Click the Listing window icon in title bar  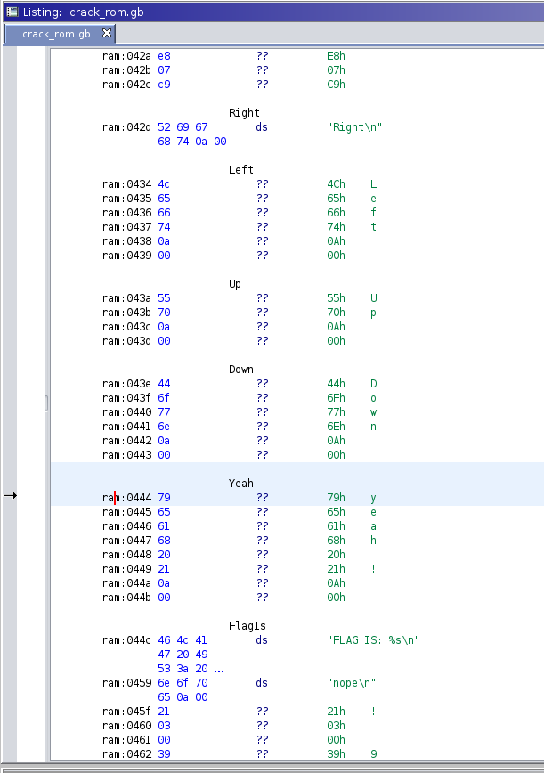click(12, 11)
